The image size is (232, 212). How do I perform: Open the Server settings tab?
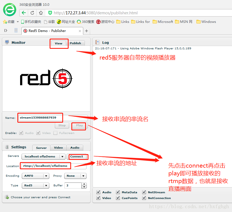41,148
